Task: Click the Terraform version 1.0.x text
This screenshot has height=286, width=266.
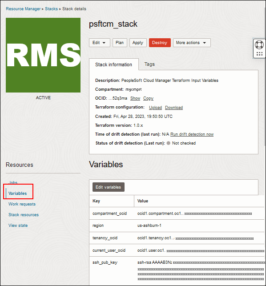Action: pos(119,125)
